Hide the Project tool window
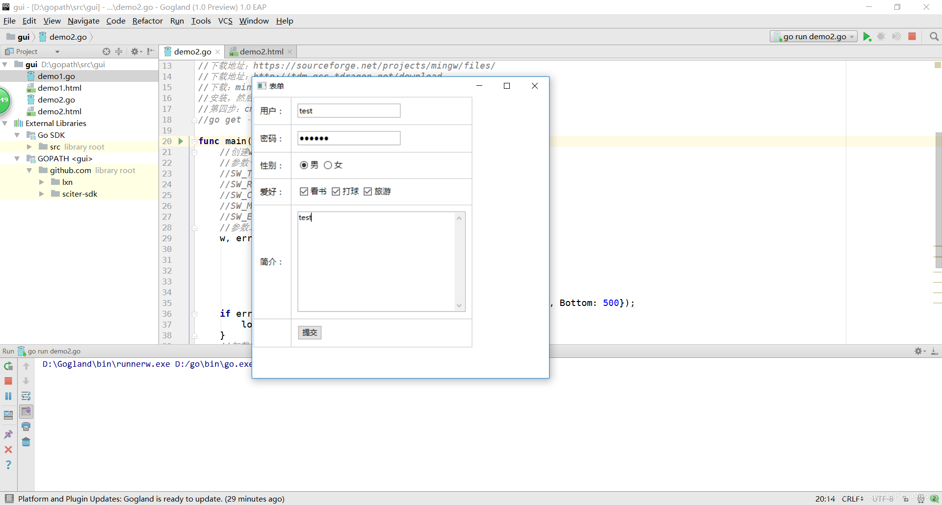This screenshot has width=942, height=505. [151, 51]
